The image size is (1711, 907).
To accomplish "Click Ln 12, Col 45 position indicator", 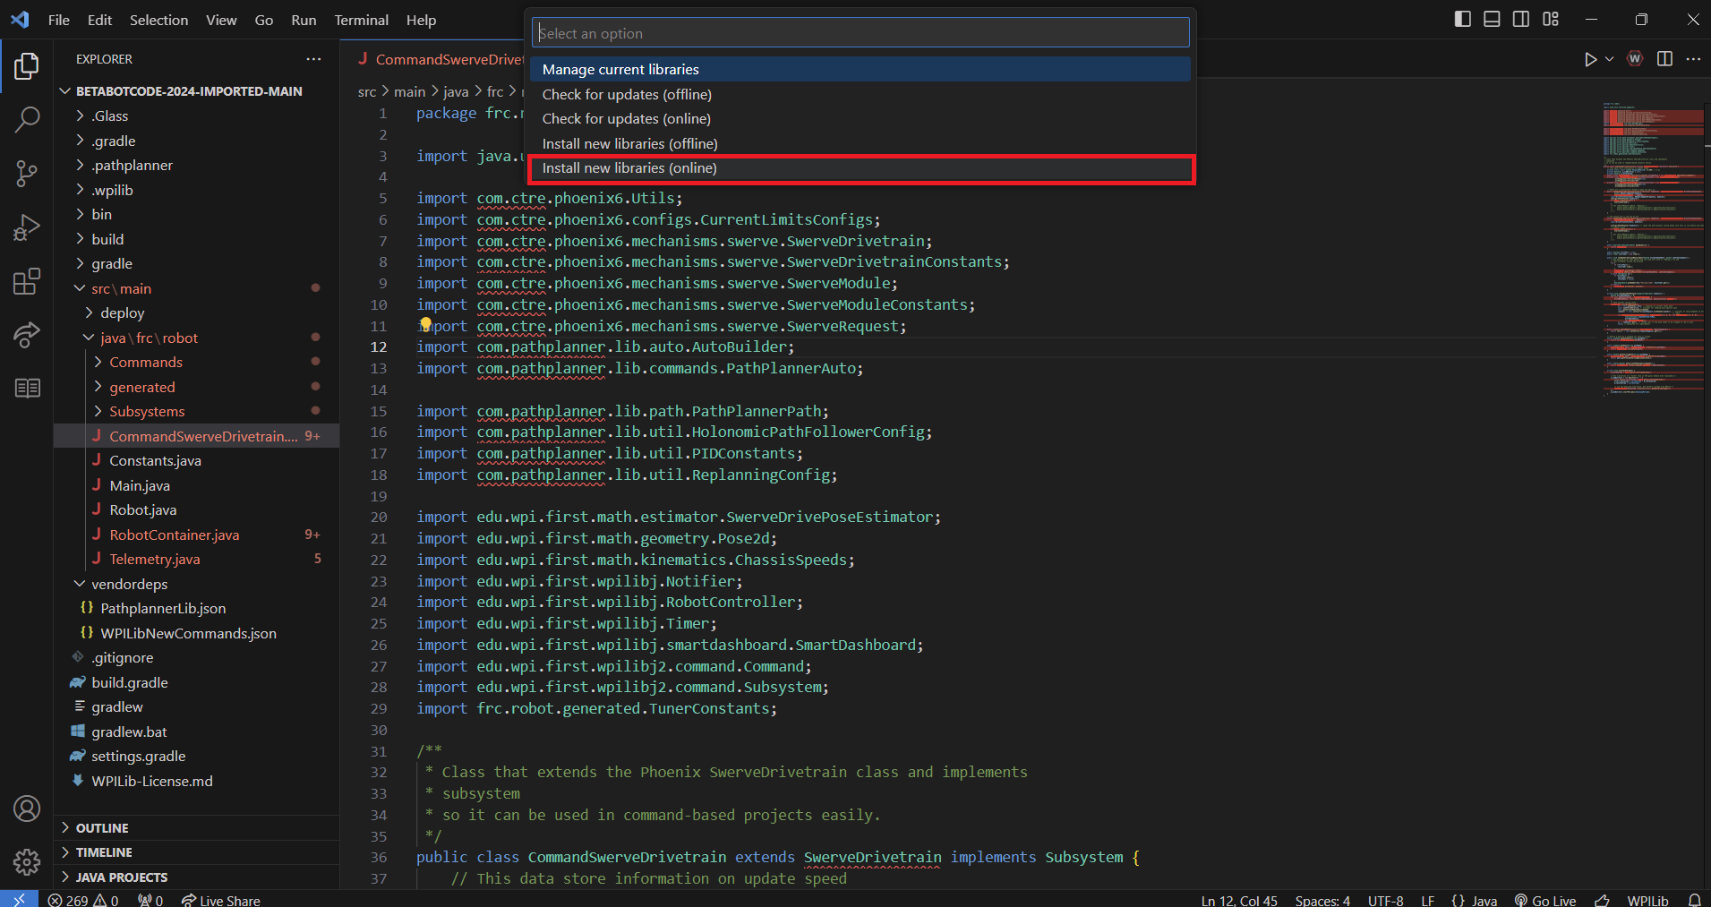I will [x=1239, y=900].
